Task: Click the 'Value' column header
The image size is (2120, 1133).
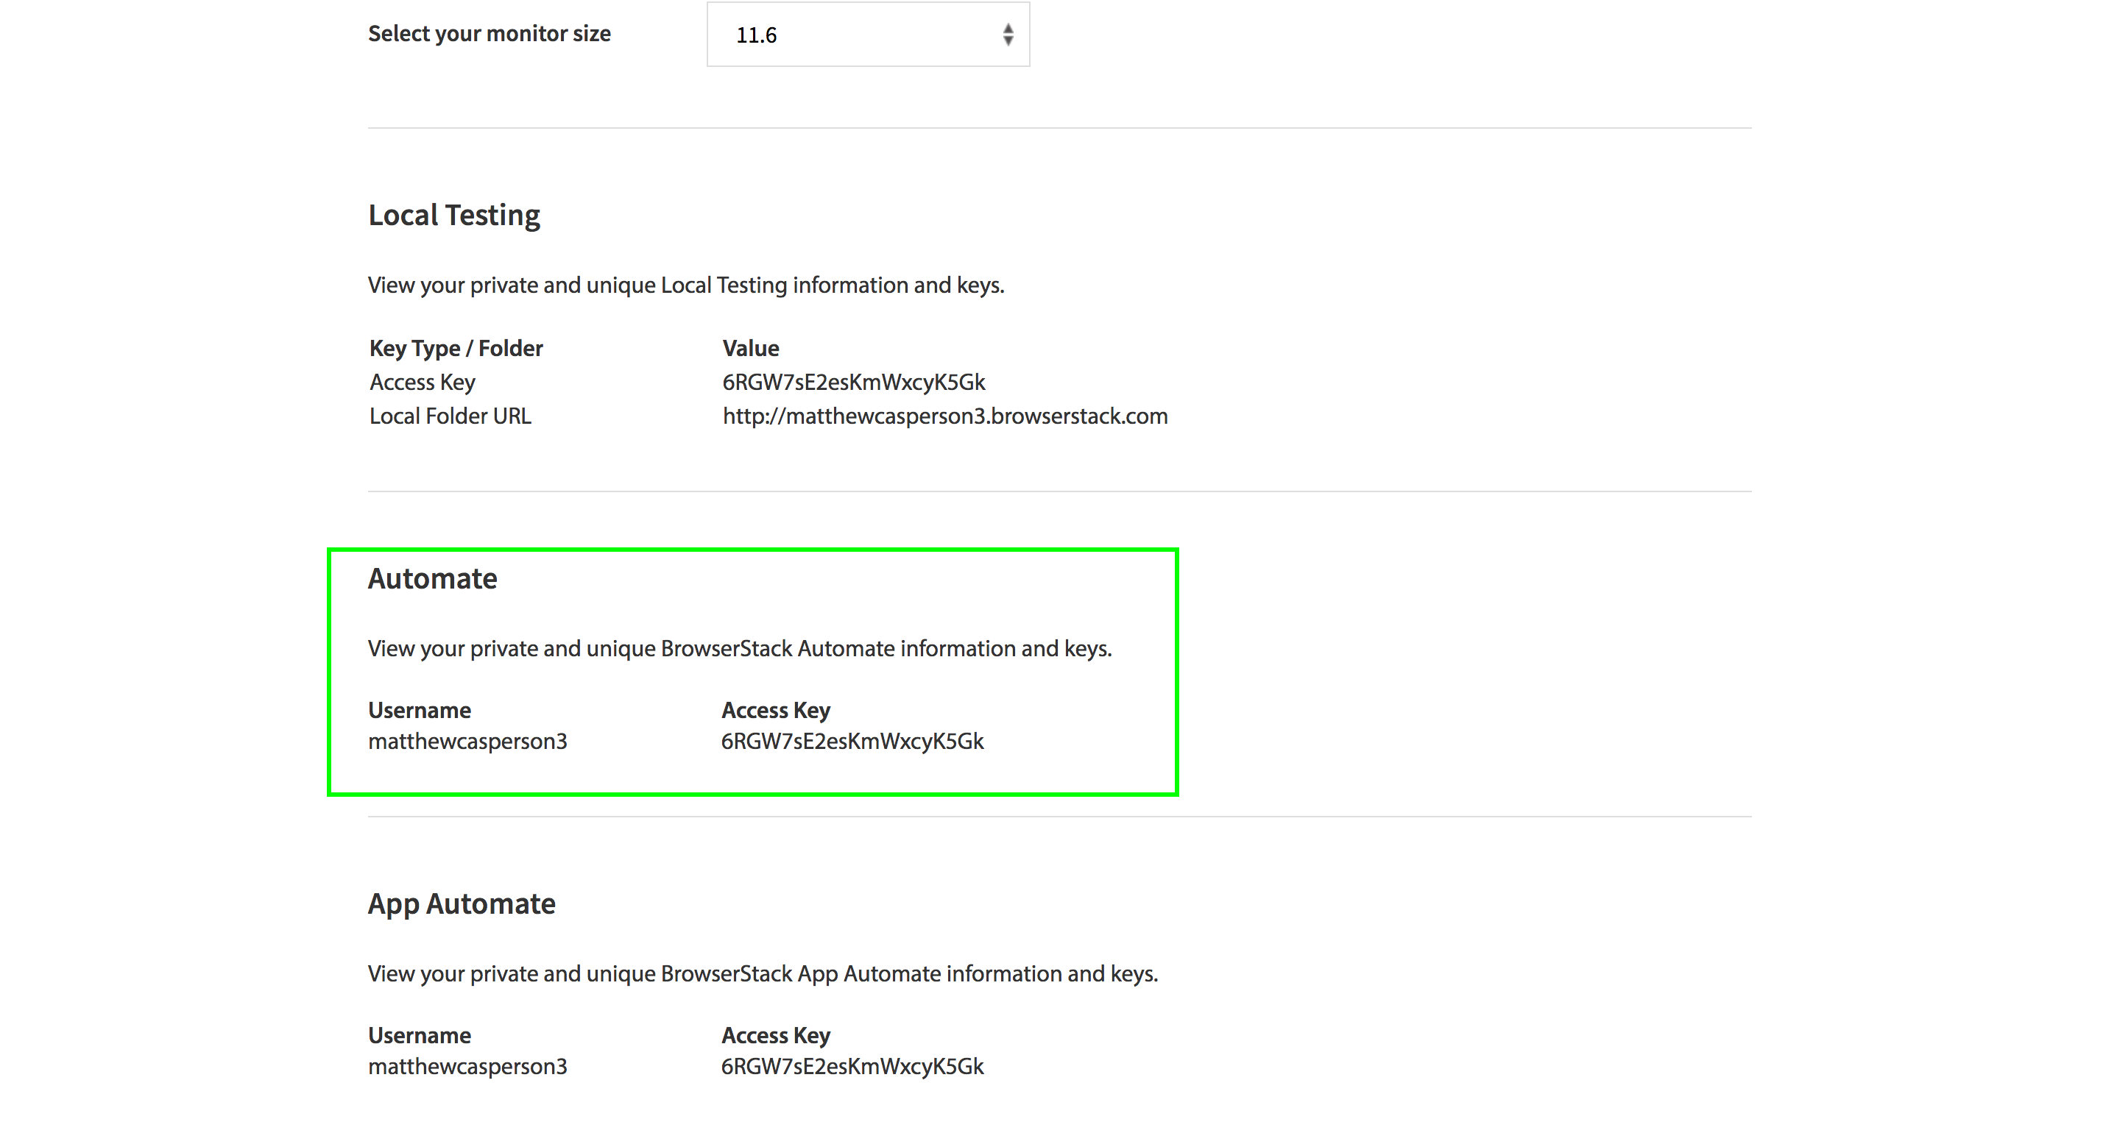Action: coord(751,348)
